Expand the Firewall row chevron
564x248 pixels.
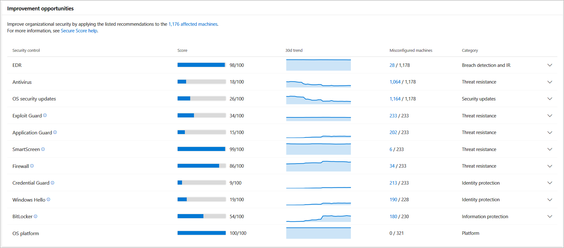pyautogui.click(x=550, y=166)
